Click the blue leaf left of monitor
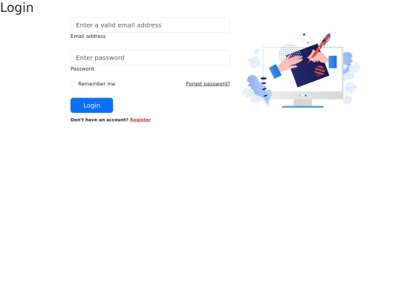Viewport: 401px width, 301px height. [x=257, y=90]
